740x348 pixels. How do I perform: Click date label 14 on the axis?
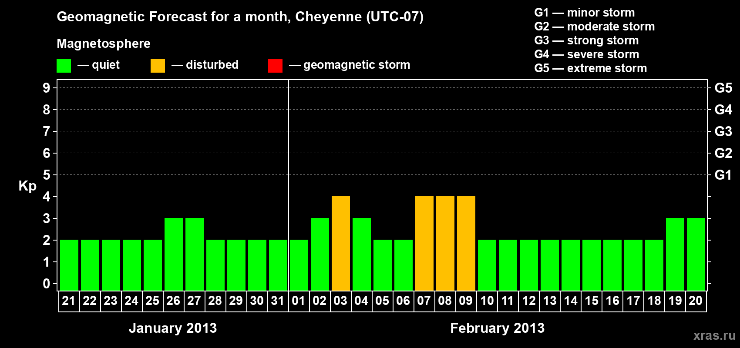click(x=571, y=301)
